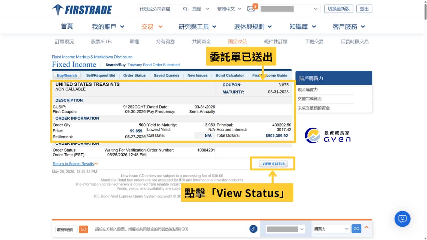Select the Sell/Request Bid tab
The image size is (427, 240).
point(101,75)
